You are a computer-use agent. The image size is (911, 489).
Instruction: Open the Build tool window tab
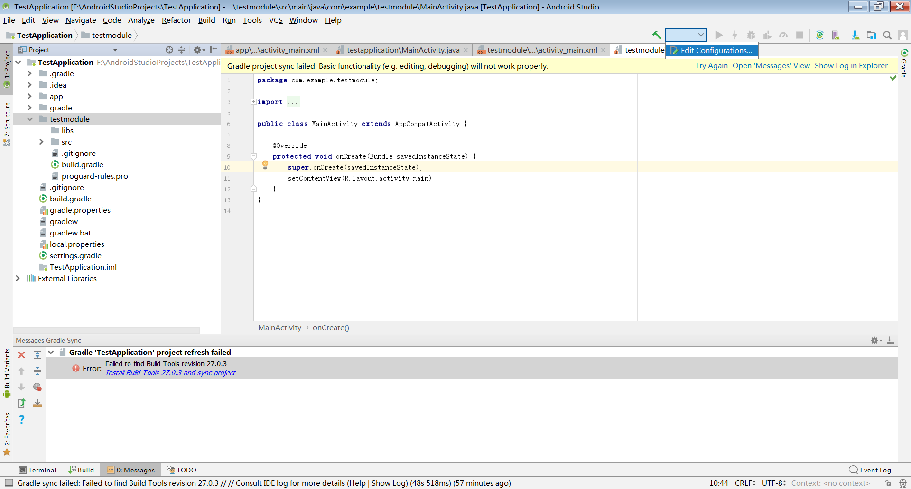click(81, 470)
